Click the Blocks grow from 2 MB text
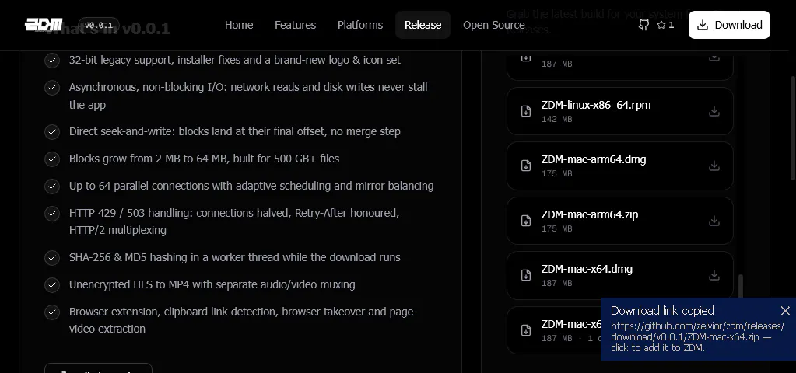This screenshot has width=796, height=373. [x=204, y=159]
